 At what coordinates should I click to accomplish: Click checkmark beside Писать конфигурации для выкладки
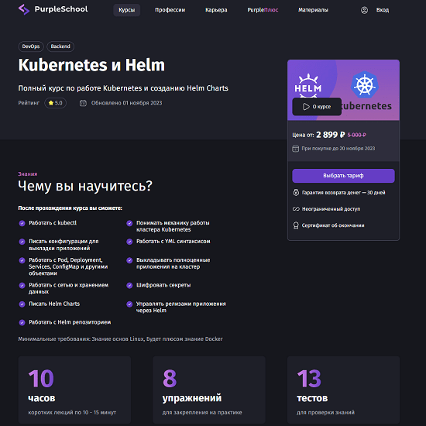[22, 242]
